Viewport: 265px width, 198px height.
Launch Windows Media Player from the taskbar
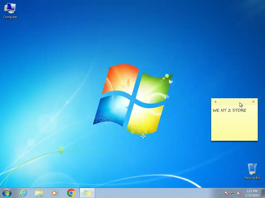[x=55, y=193]
